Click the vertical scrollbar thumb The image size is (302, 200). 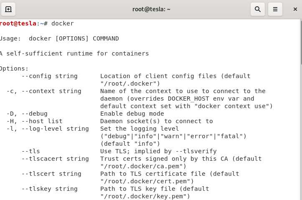tap(301, 42)
